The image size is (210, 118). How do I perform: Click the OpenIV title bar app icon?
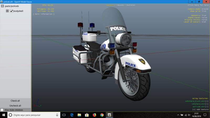[2, 2]
